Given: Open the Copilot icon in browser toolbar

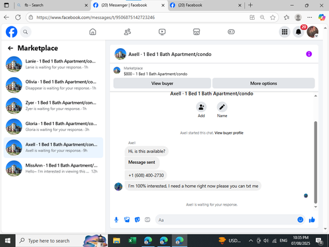Looking at the screenshot, I should click(x=322, y=17).
